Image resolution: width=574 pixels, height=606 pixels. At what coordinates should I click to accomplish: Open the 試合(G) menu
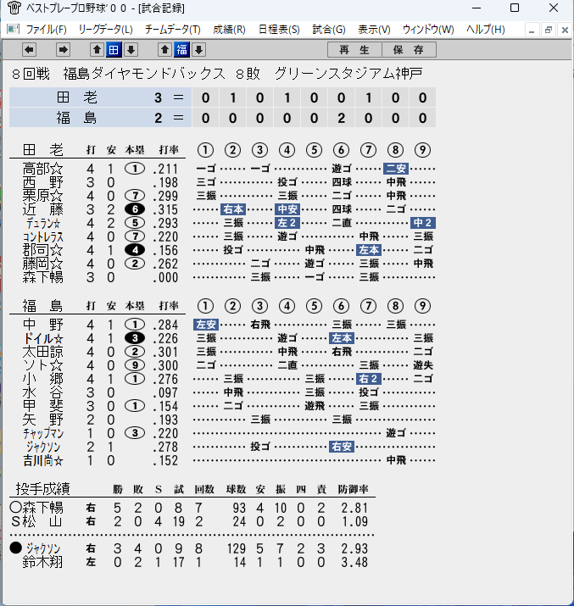point(329,30)
